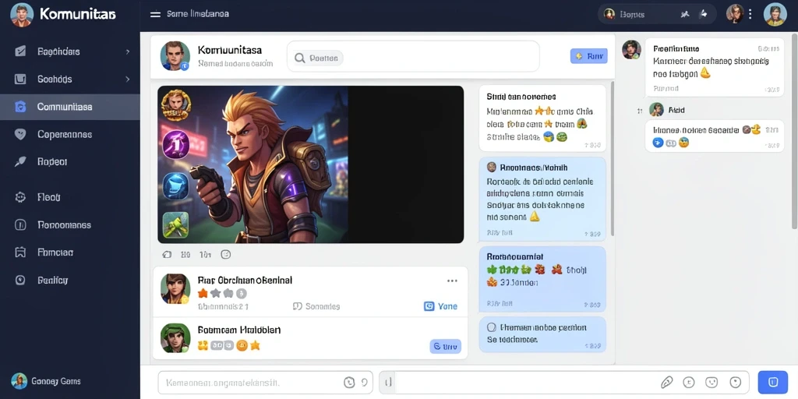
Task: Open the Rodeot sidebar item
Action: (69, 162)
